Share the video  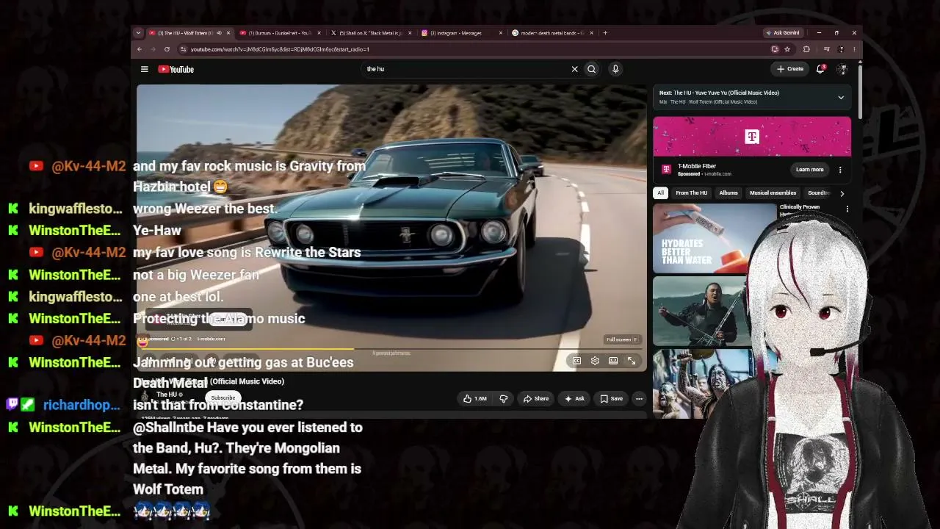536,399
